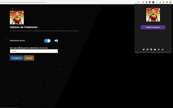Bookmark this page with the star icon

(138, 2)
